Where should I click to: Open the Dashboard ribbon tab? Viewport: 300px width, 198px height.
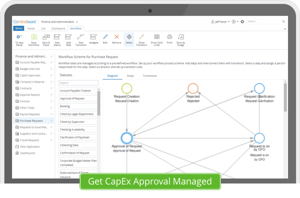(58, 28)
